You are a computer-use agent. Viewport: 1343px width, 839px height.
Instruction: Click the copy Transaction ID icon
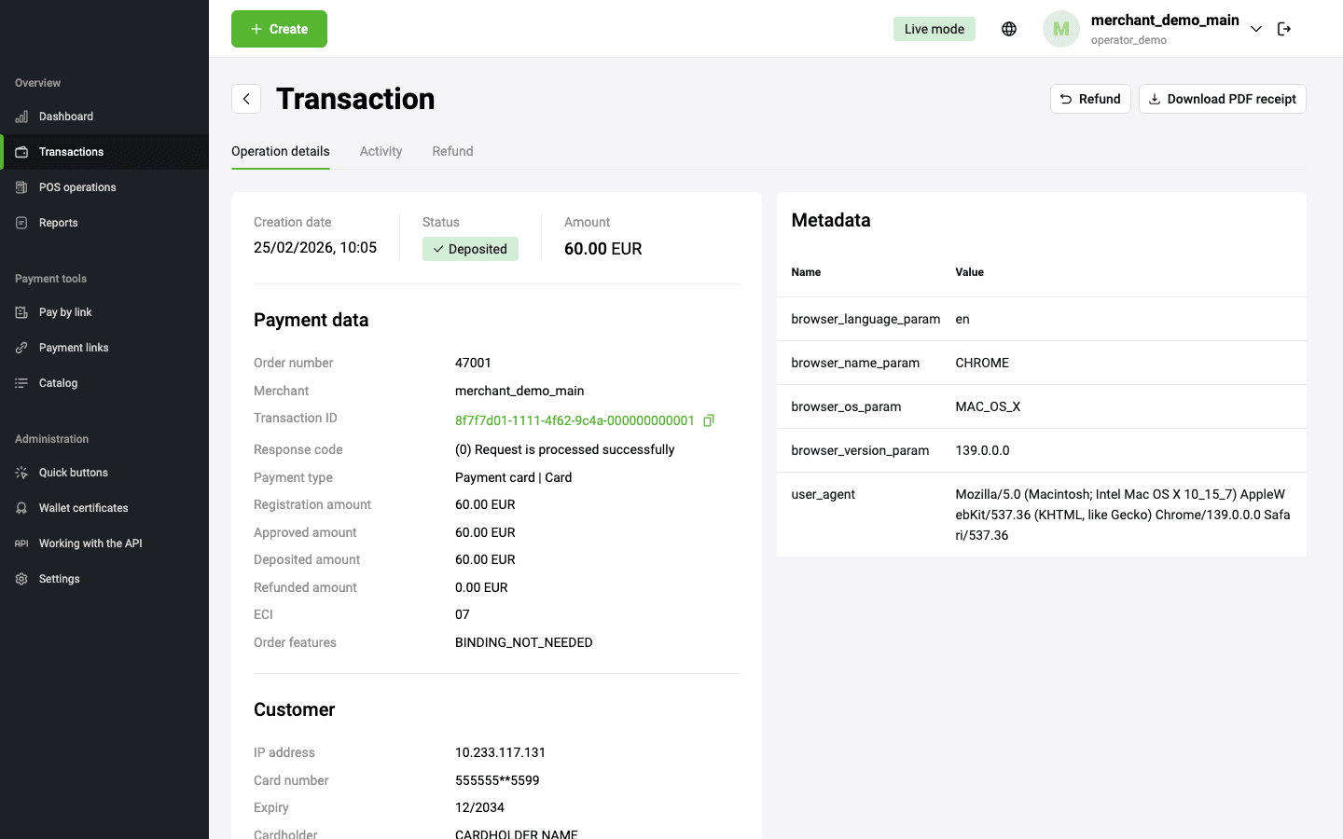click(709, 420)
